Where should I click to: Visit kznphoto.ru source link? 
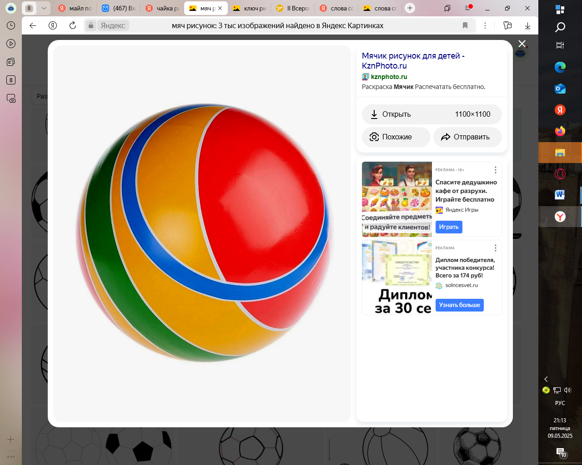pos(389,77)
